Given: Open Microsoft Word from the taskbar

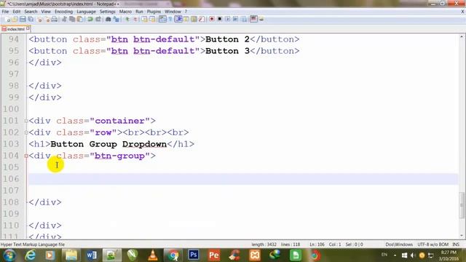Looking at the screenshot, I should (92, 255).
